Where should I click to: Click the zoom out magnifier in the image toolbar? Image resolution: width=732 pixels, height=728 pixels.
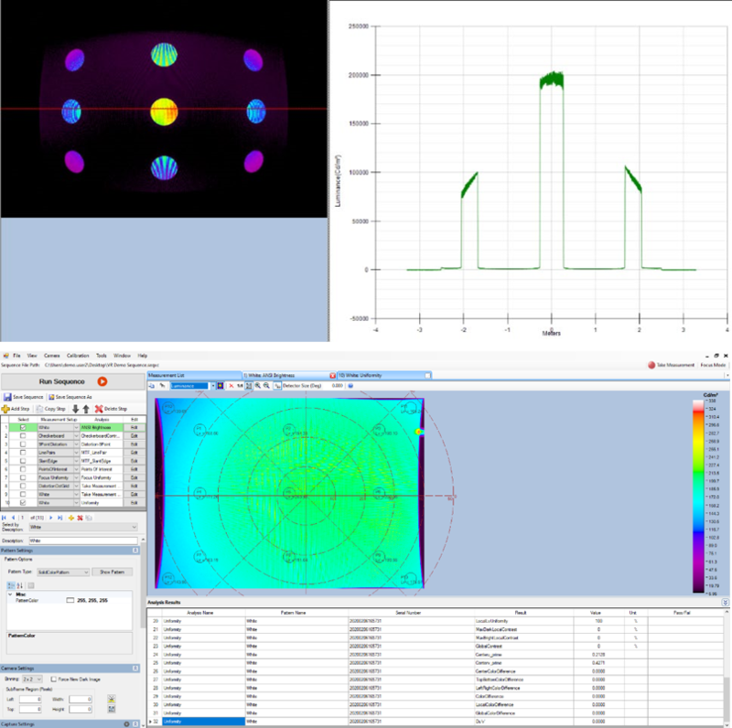click(266, 385)
